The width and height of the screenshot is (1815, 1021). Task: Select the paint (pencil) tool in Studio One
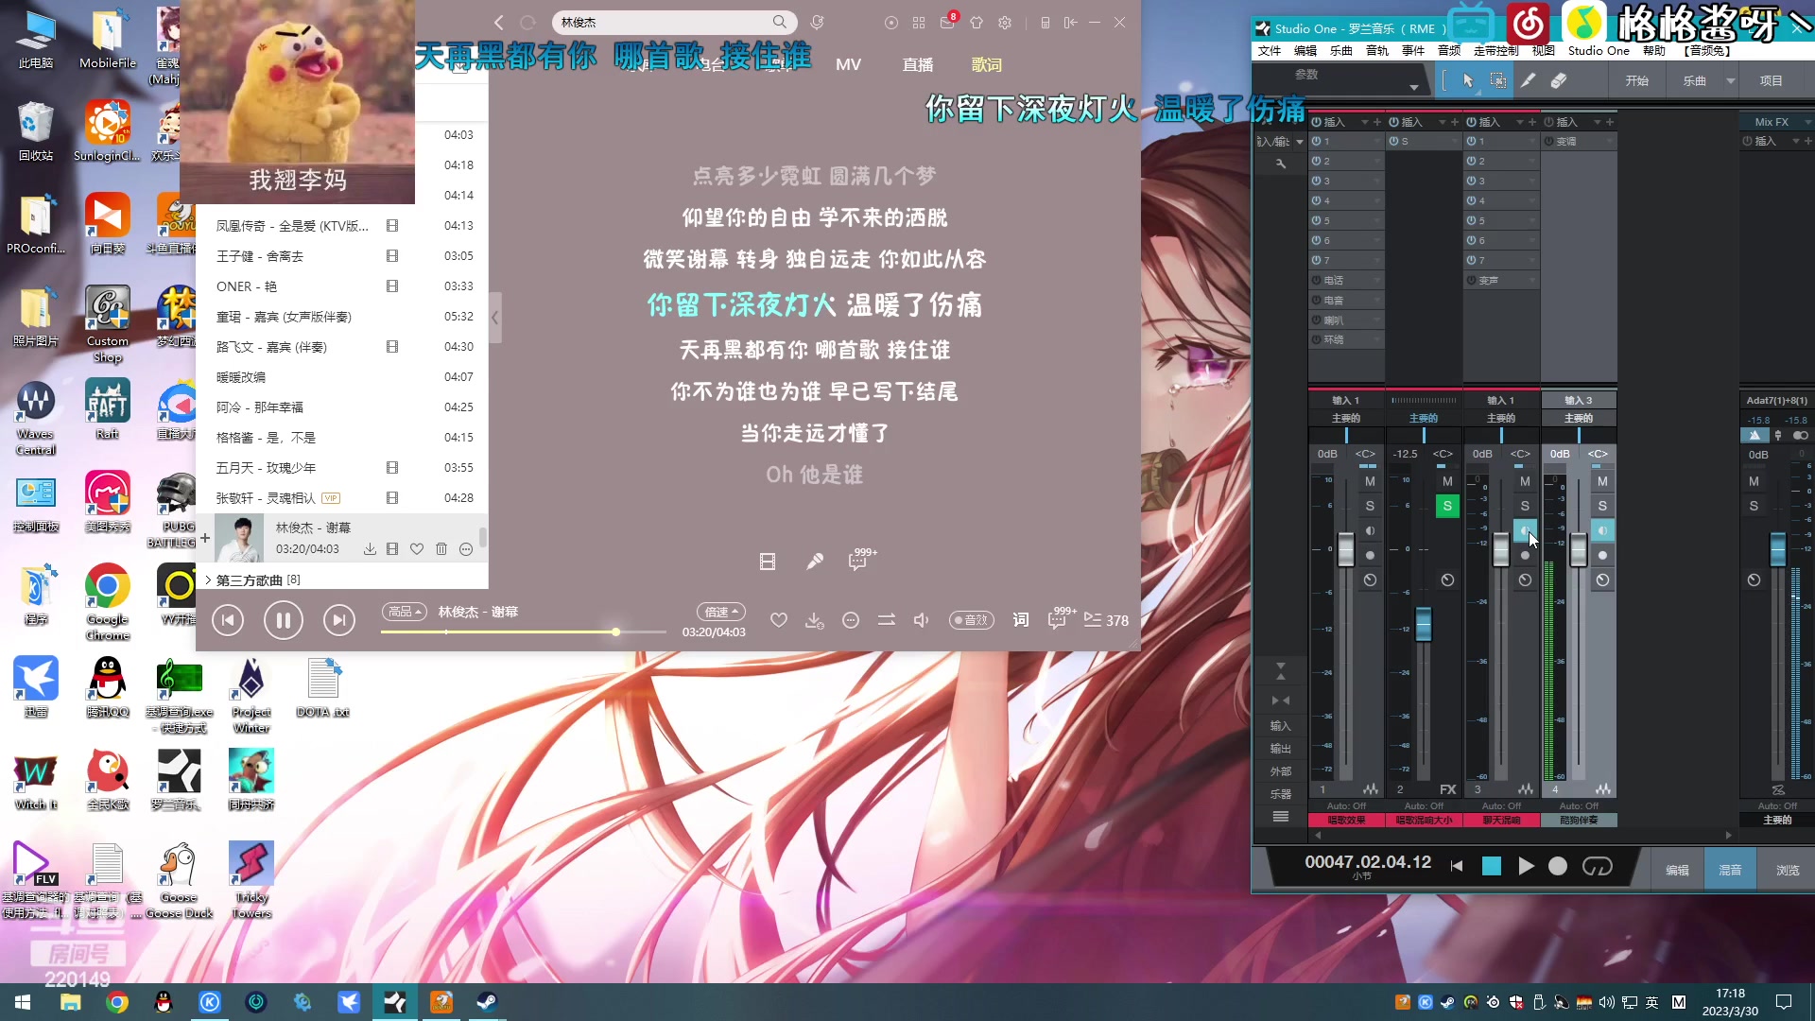pyautogui.click(x=1528, y=81)
